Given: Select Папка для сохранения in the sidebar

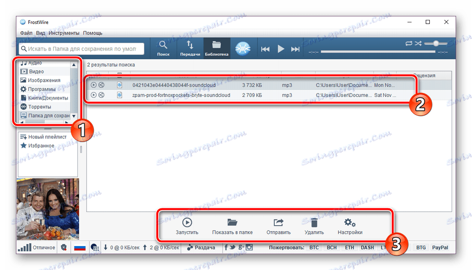Looking at the screenshot, I should click(x=45, y=115).
